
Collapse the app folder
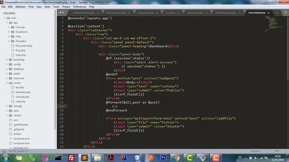pyautogui.click(x=7, y=22)
